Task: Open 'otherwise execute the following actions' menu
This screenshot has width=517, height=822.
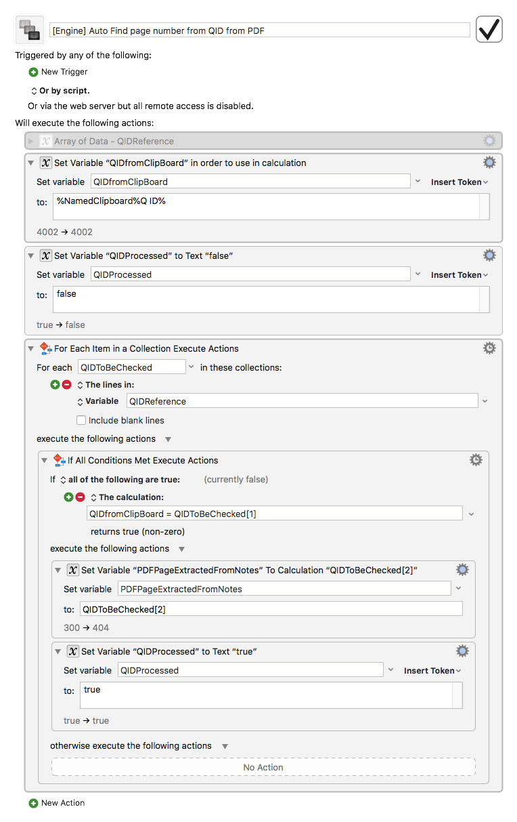Action: [x=139, y=746]
